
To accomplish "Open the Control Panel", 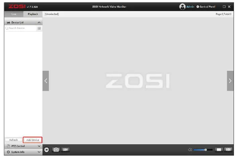I will click(206, 7).
